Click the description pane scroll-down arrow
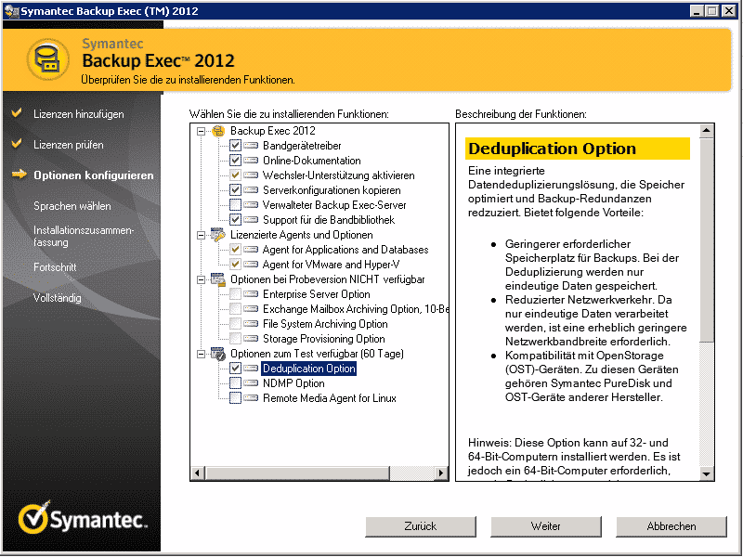The height and width of the screenshot is (557, 743). 706,473
